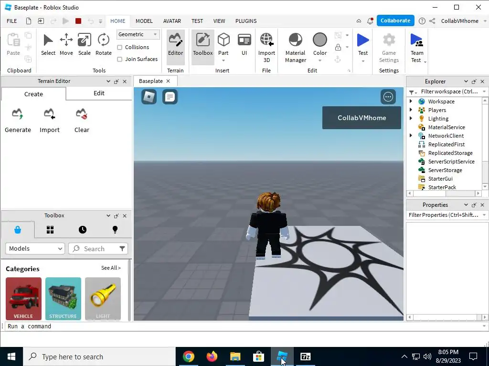Image resolution: width=489 pixels, height=366 pixels.
Task: Click the Collaborate button
Action: click(395, 20)
